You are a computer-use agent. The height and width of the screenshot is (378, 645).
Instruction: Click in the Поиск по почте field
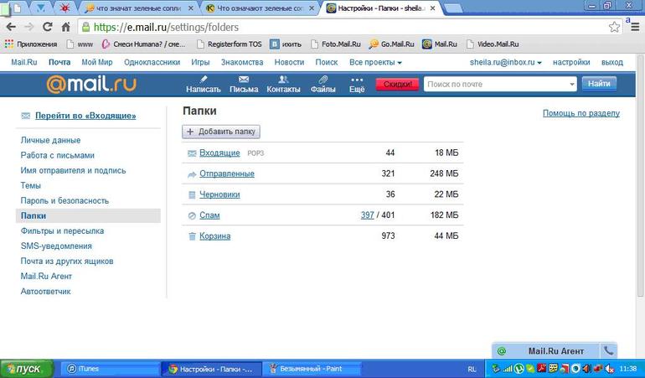pos(494,84)
